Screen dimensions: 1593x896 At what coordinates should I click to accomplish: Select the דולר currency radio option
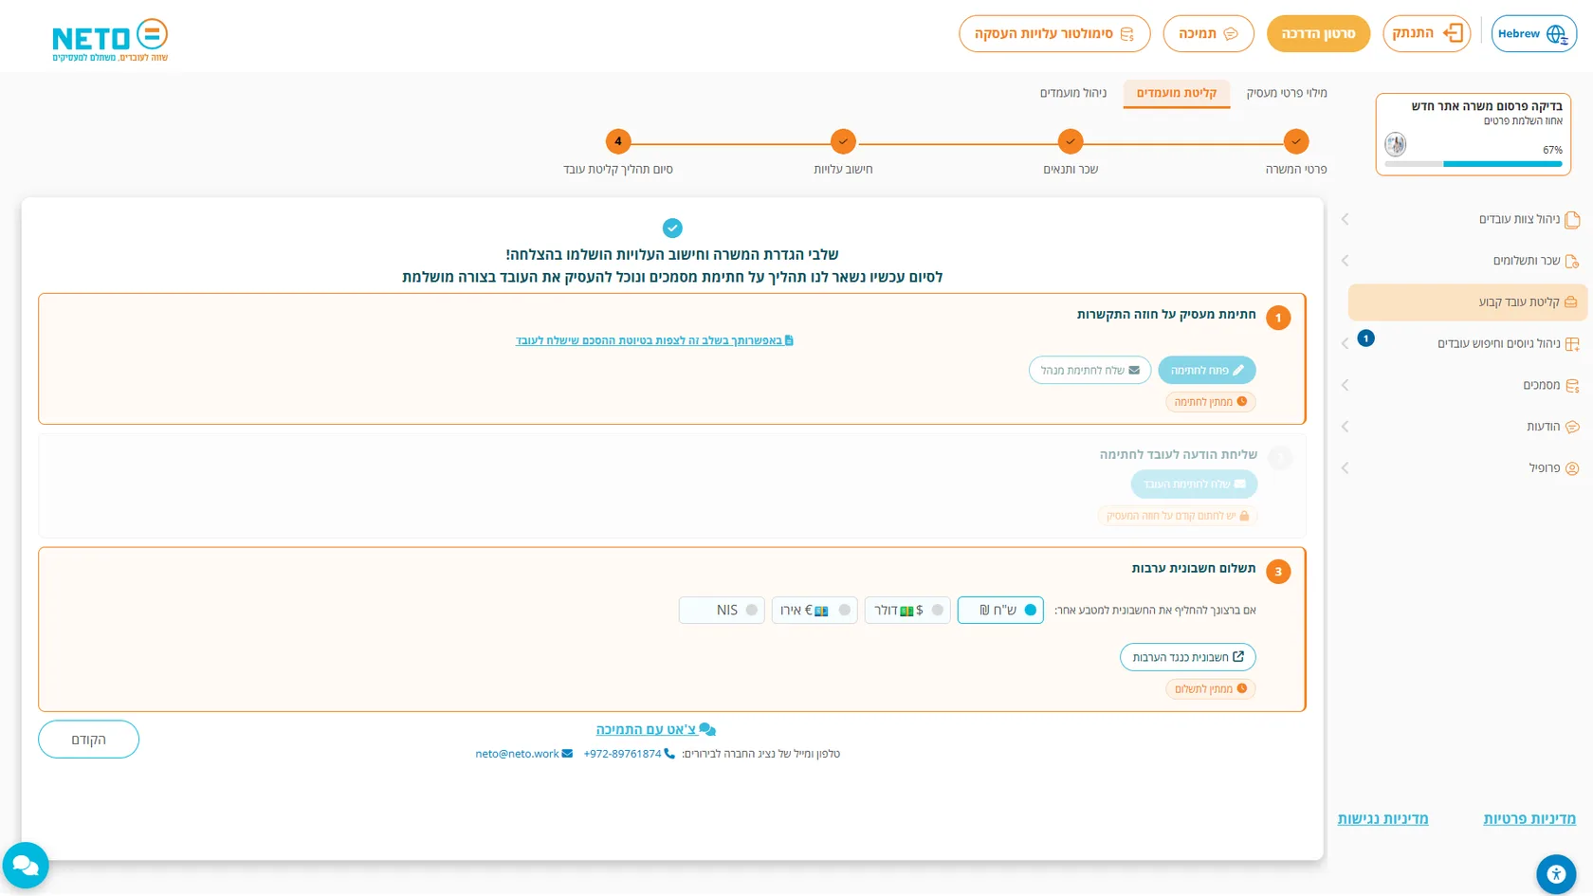[907, 610]
